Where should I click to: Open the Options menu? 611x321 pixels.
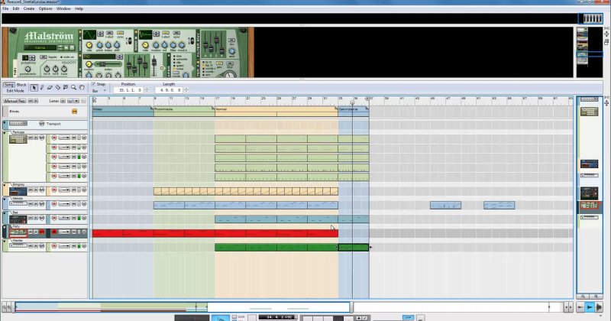pyautogui.click(x=46, y=8)
